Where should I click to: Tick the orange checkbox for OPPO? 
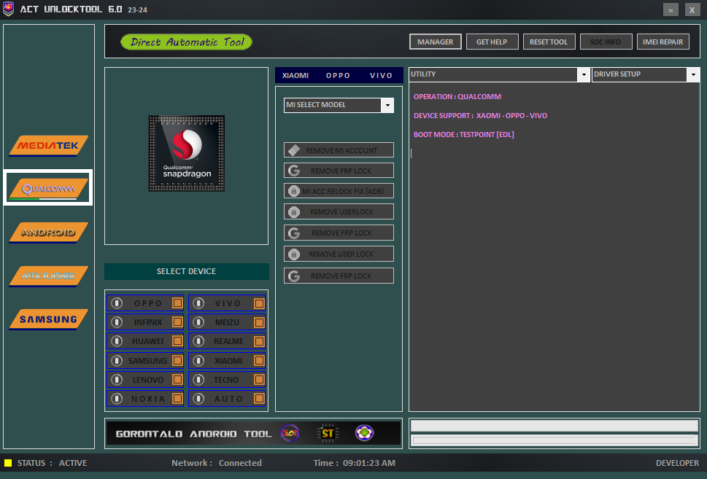(177, 303)
